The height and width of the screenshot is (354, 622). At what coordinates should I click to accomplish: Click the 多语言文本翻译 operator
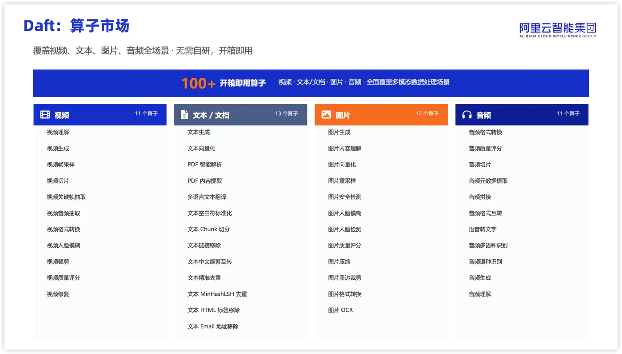[207, 197]
